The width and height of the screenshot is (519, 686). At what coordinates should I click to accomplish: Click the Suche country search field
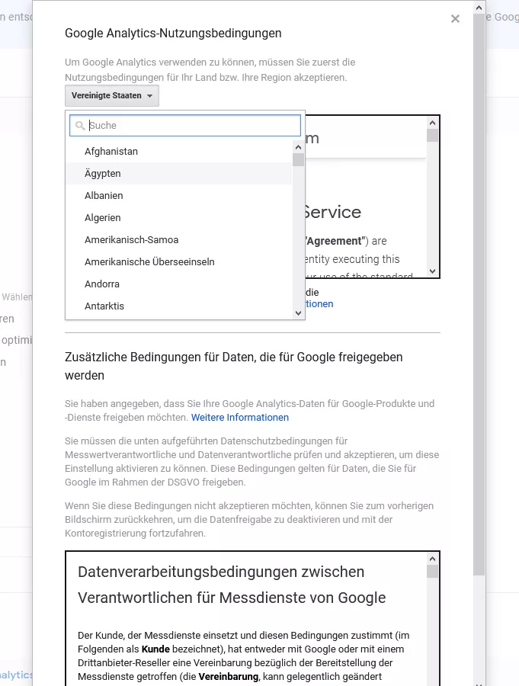(x=185, y=126)
